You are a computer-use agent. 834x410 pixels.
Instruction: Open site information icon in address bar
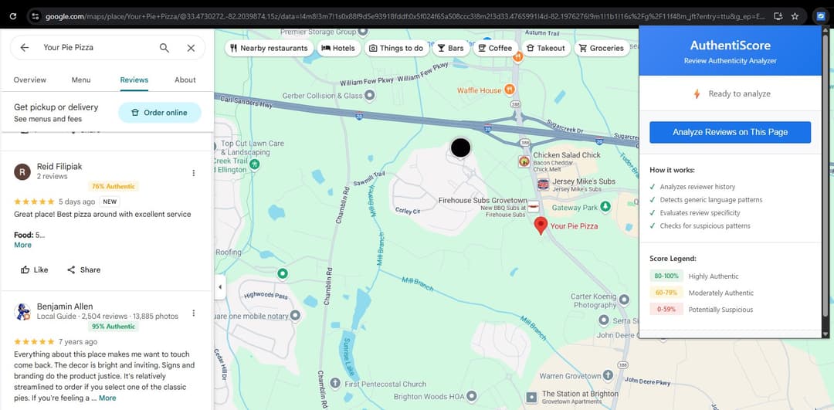click(36, 16)
